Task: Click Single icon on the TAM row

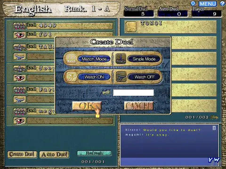Action: (20, 47)
